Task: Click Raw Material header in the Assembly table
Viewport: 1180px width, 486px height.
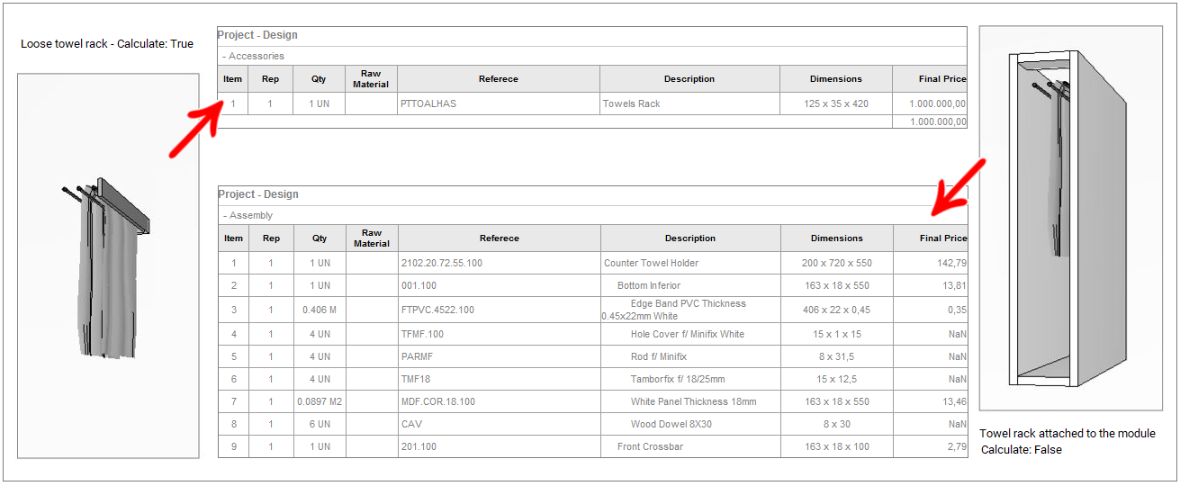Action: 372,238
